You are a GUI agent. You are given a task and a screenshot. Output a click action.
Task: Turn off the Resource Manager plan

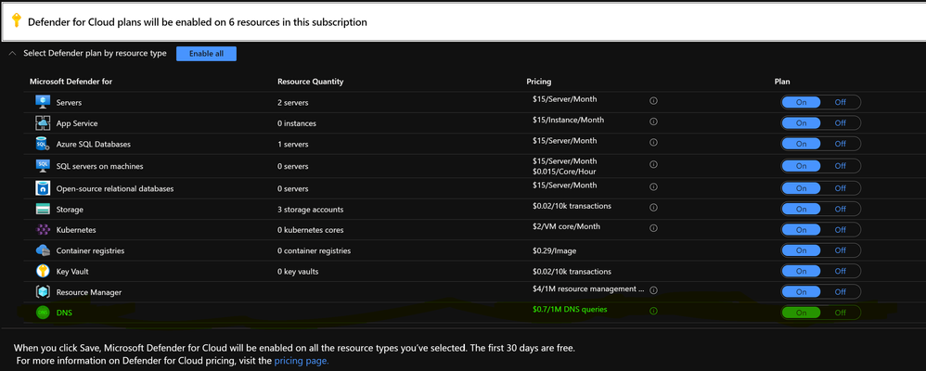click(840, 292)
